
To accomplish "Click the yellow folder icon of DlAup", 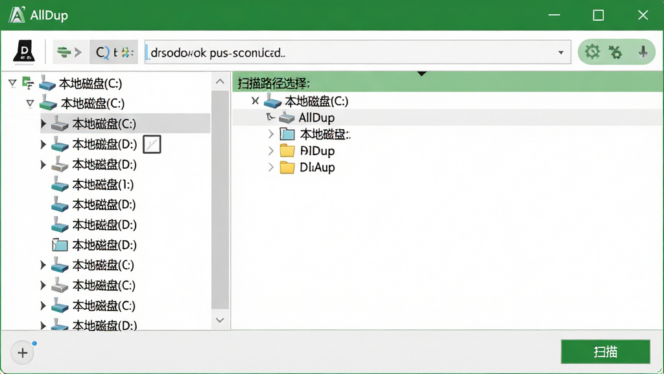I will coord(287,167).
